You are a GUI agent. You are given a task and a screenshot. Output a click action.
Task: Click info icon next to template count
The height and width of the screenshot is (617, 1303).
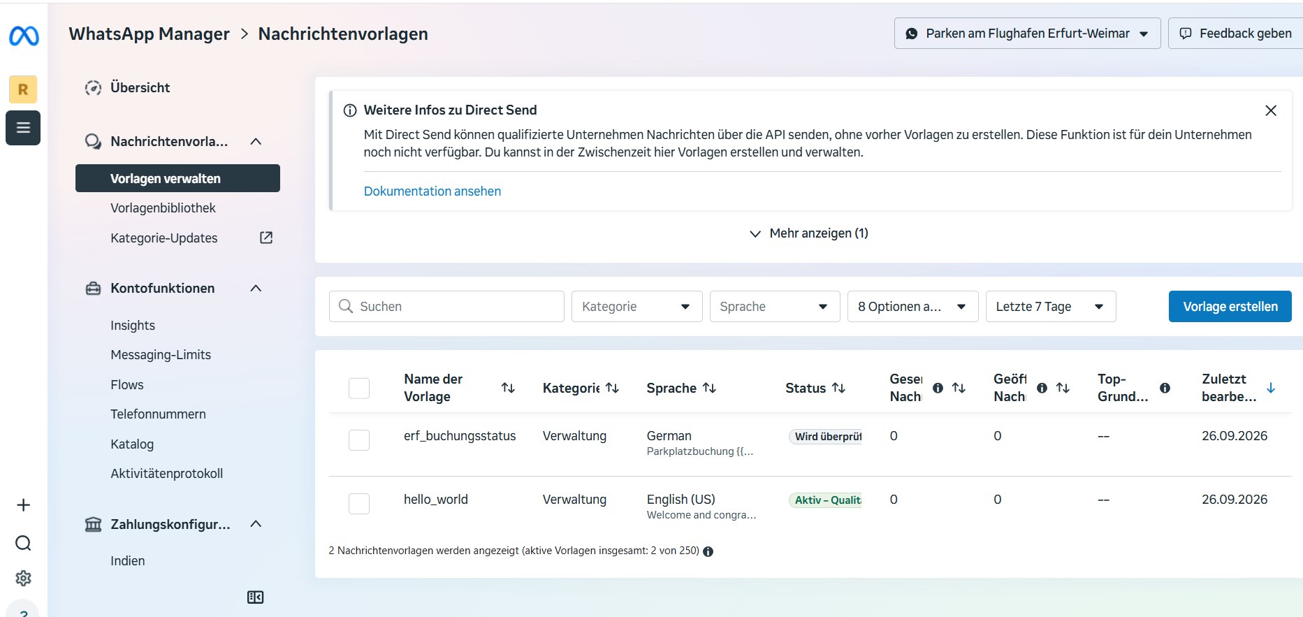tap(708, 551)
